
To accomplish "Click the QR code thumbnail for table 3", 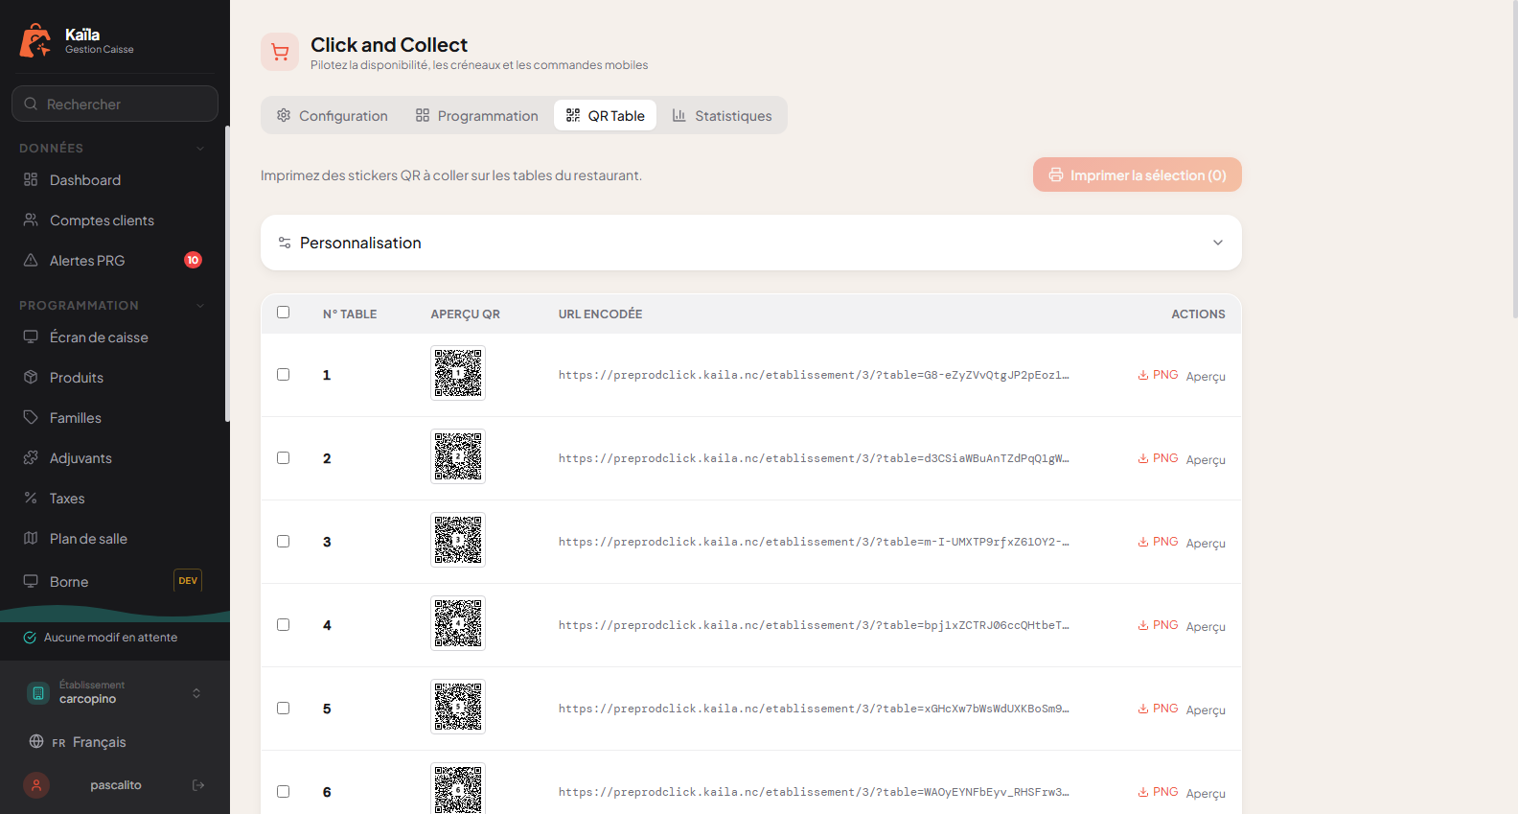I will (458, 540).
